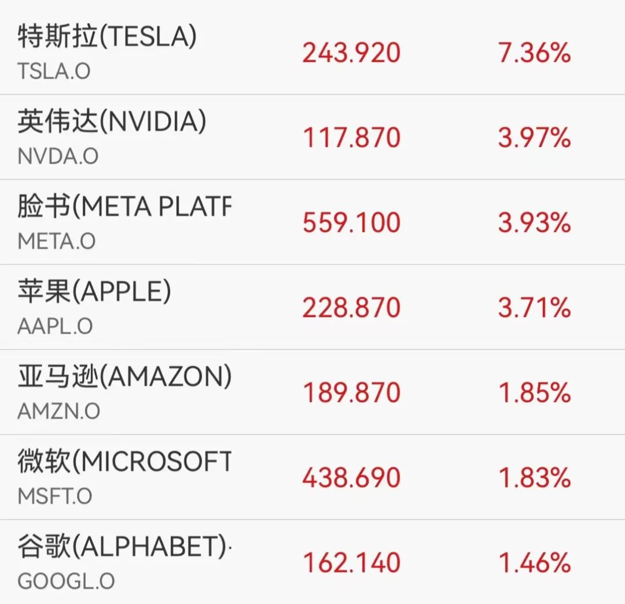Select Meta price 559.100
The width and height of the screenshot is (625, 604).
pyautogui.click(x=351, y=223)
